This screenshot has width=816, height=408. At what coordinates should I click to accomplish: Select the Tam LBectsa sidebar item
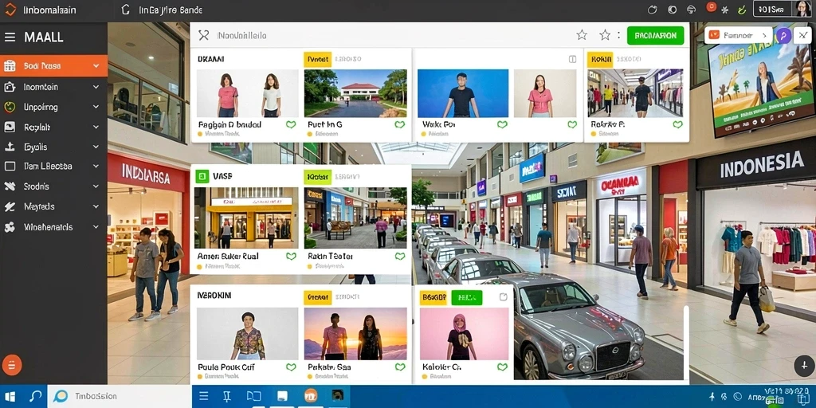(x=53, y=167)
